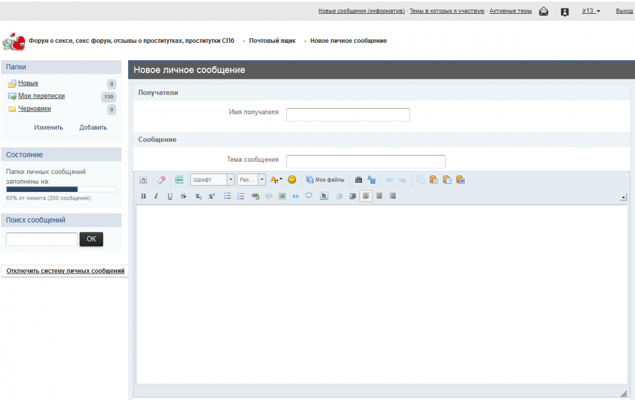The height and width of the screenshot is (400, 635).
Task: Open the Шрифт font dropdown
Action: 212,180
